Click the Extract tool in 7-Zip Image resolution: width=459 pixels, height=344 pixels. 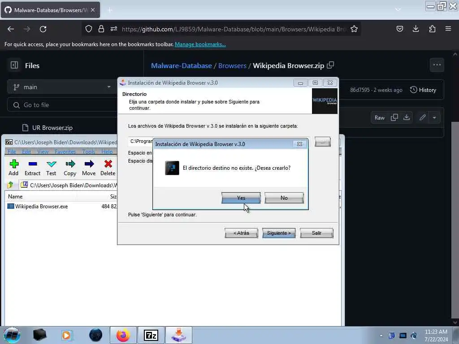pos(32,168)
